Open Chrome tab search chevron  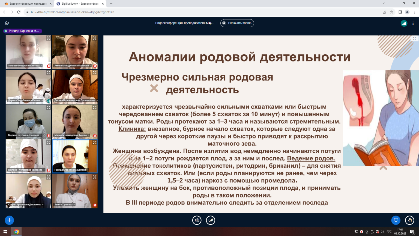point(384,3)
